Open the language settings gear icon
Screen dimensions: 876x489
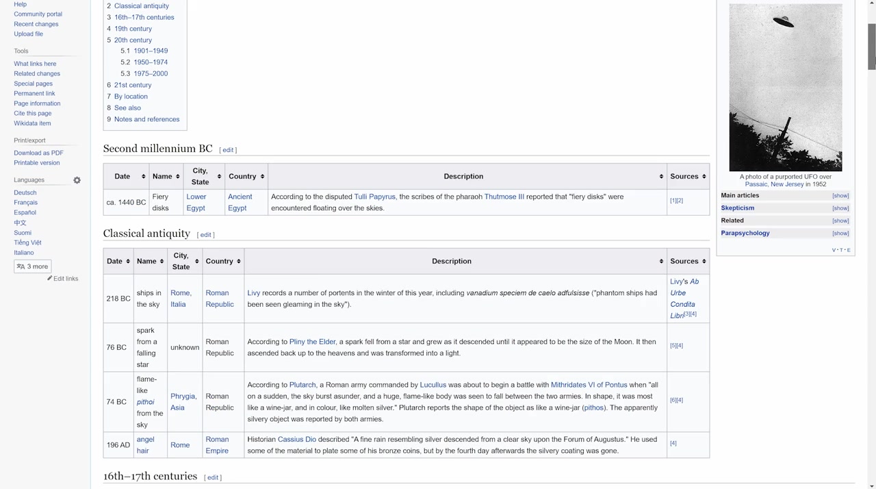[77, 180]
